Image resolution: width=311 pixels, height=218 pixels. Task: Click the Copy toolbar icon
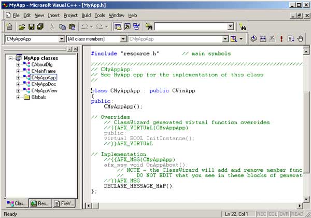pyautogui.click(x=63, y=26)
